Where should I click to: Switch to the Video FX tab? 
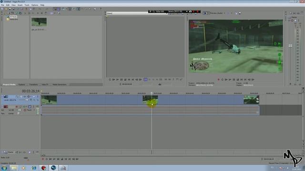45,85
